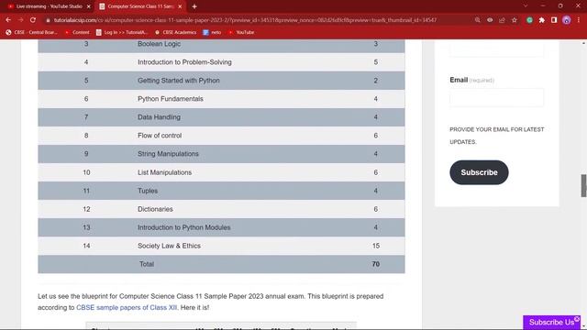Click the scrollbar up arrow
Viewport: 587px width, 330px height.
pyautogui.click(x=583, y=43)
